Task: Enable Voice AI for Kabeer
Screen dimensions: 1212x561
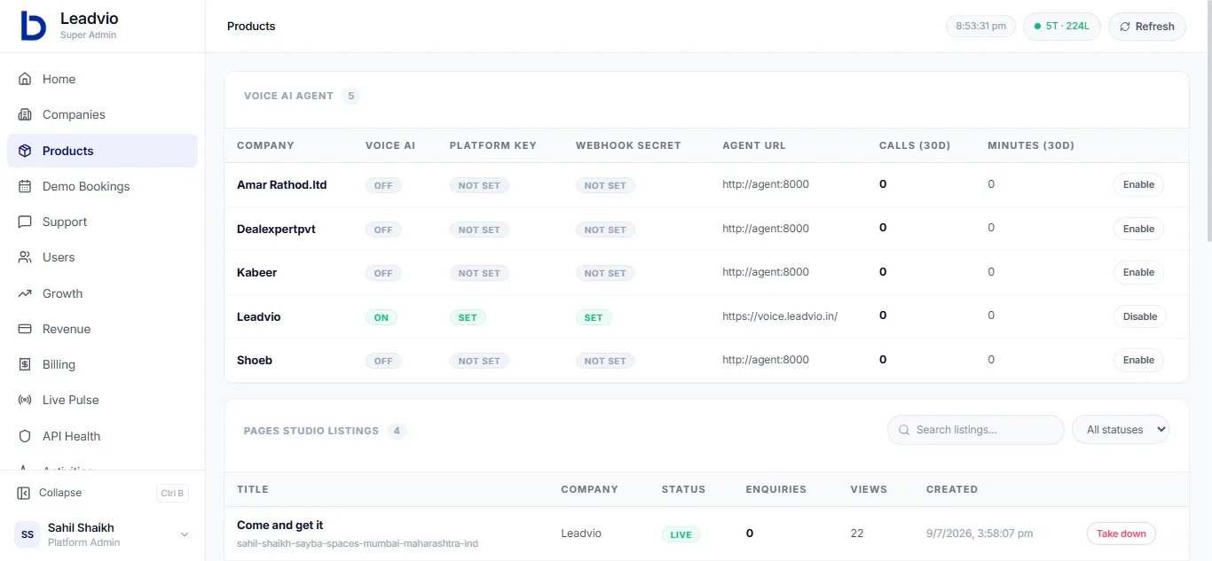Action: [x=1138, y=272]
